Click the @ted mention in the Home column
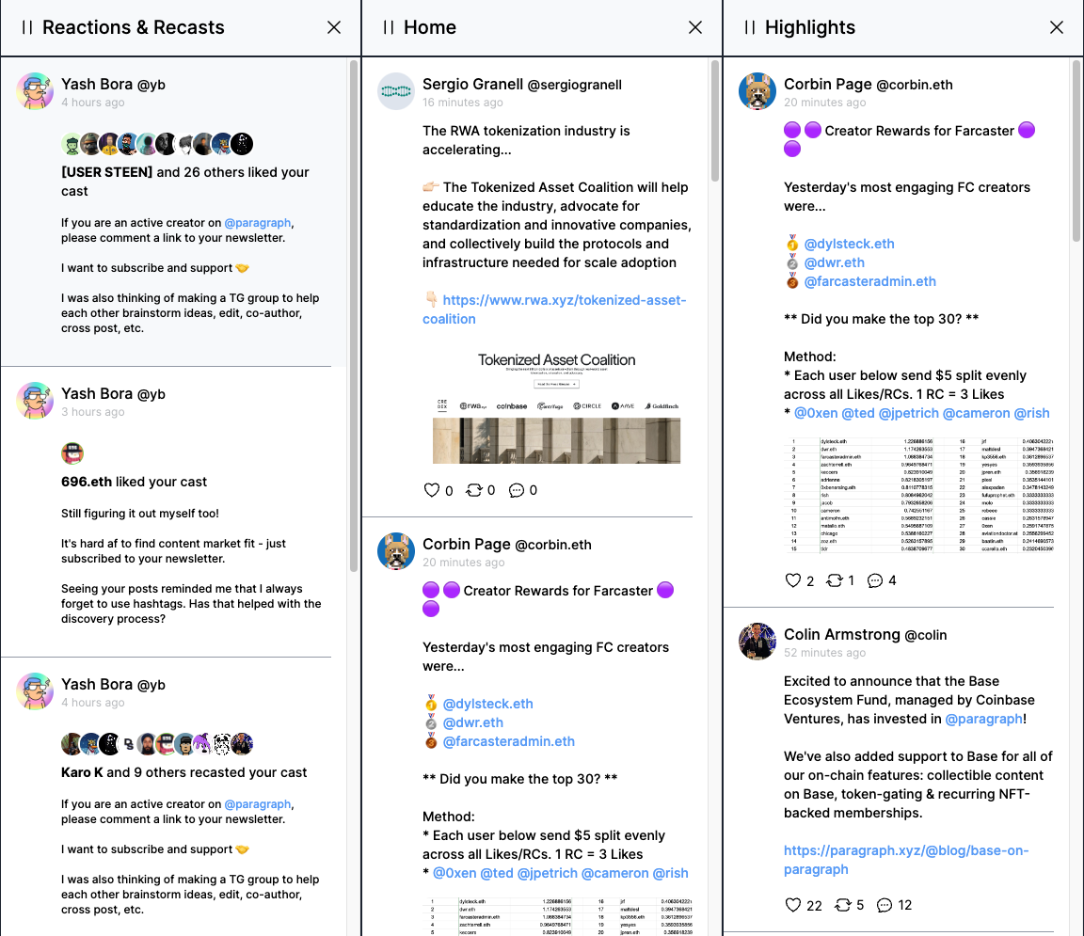The width and height of the screenshot is (1084, 936). (497, 873)
